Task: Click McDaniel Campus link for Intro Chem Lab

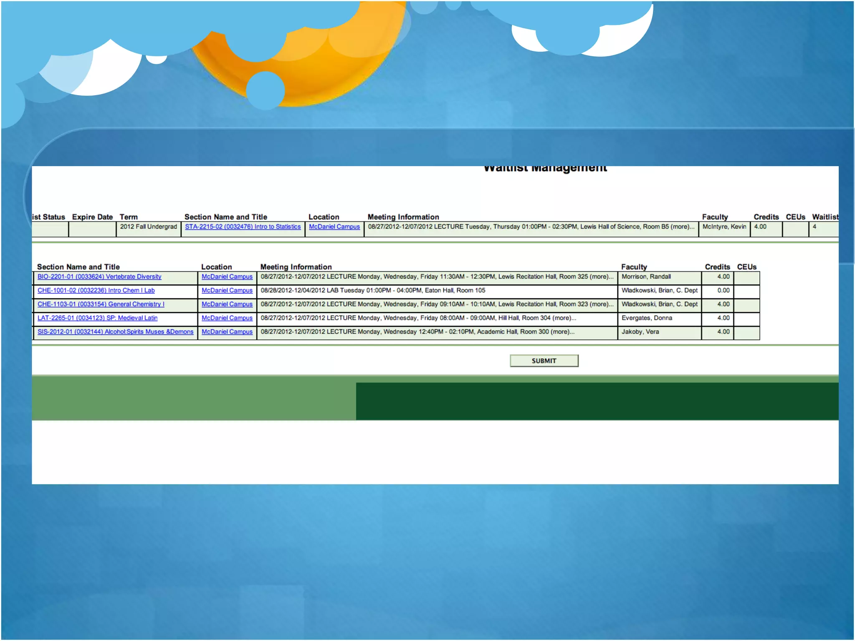Action: coord(227,290)
